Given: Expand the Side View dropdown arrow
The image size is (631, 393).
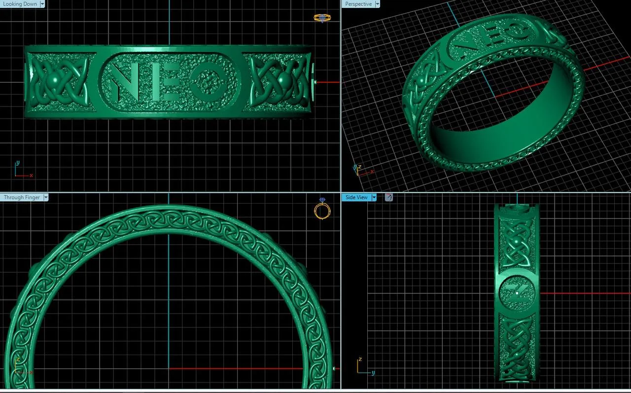Looking at the screenshot, I should [x=374, y=197].
